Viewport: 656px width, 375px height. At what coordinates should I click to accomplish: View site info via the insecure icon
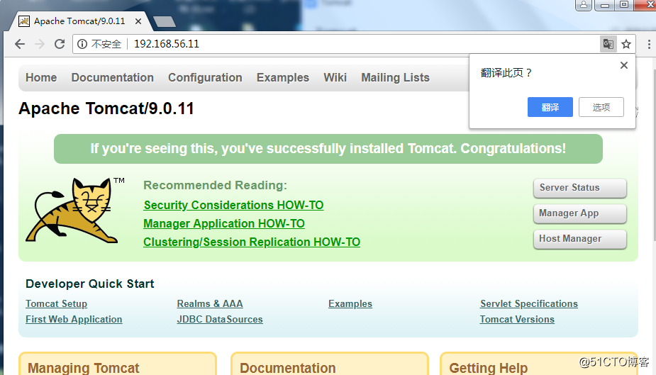pyautogui.click(x=82, y=44)
